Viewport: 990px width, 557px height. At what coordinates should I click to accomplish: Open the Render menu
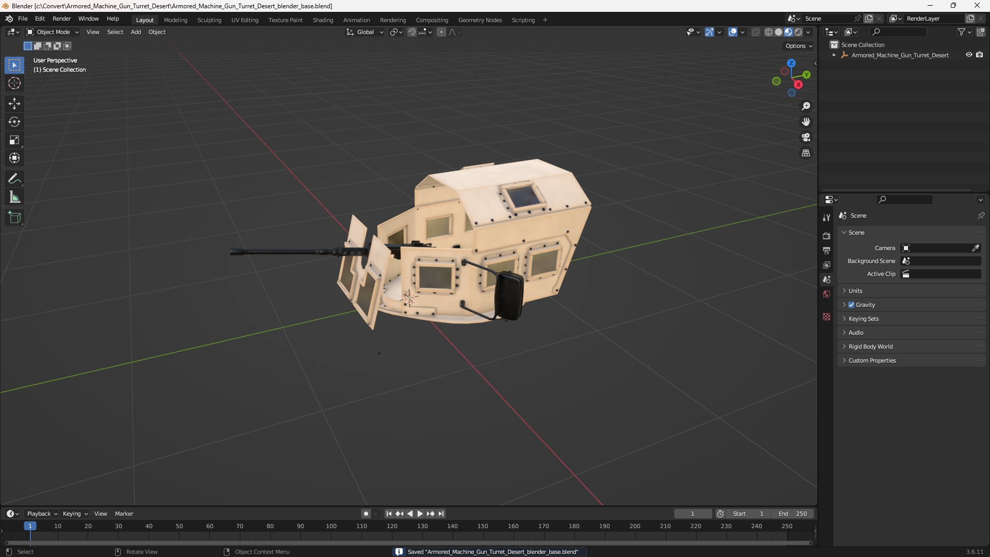(61, 19)
